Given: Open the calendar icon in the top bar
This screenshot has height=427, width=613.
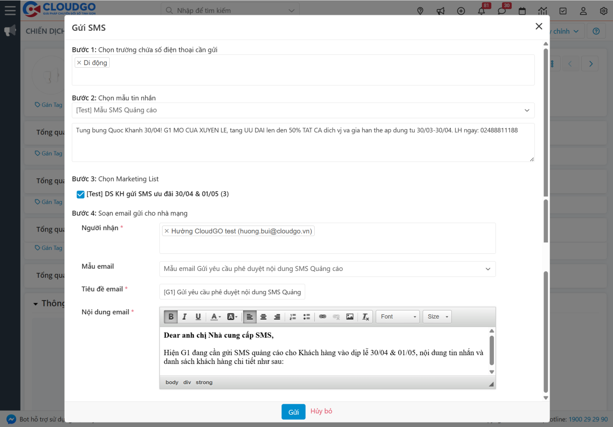Looking at the screenshot, I should point(522,11).
